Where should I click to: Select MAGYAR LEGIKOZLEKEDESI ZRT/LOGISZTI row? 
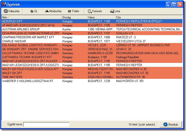pos(92,65)
